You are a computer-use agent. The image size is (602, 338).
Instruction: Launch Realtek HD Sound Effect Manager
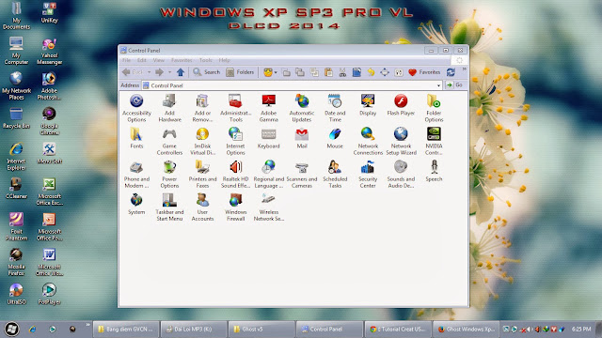235,174
